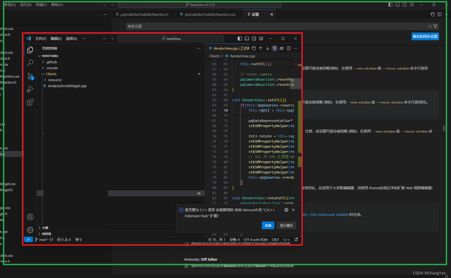The height and width of the screenshot is (278, 451).
Task: Toggle secondary sidebar in ParaView title bar
Action: click(x=405, y=5)
